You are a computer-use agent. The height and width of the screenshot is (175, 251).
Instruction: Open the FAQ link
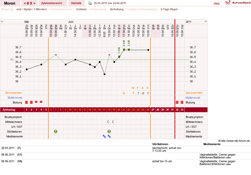point(216,4)
